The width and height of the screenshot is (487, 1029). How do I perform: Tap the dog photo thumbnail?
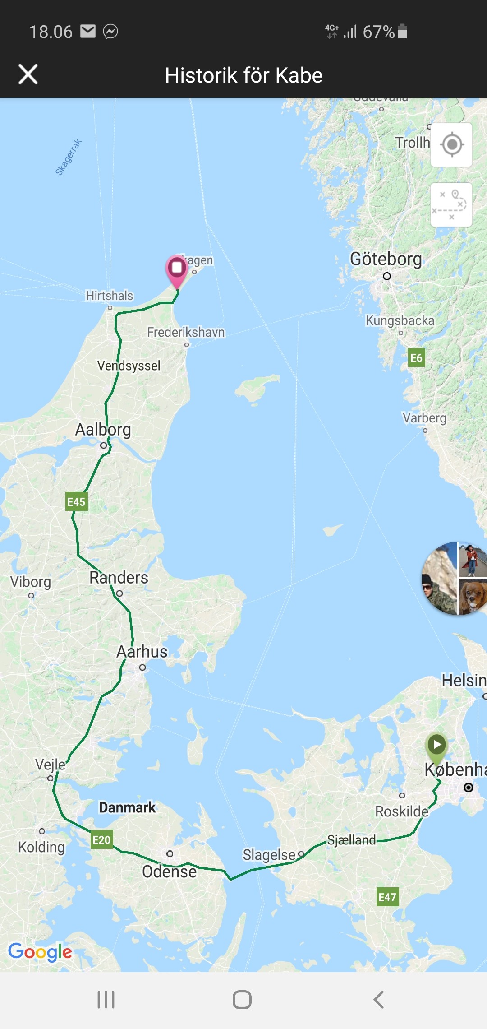[x=473, y=597]
